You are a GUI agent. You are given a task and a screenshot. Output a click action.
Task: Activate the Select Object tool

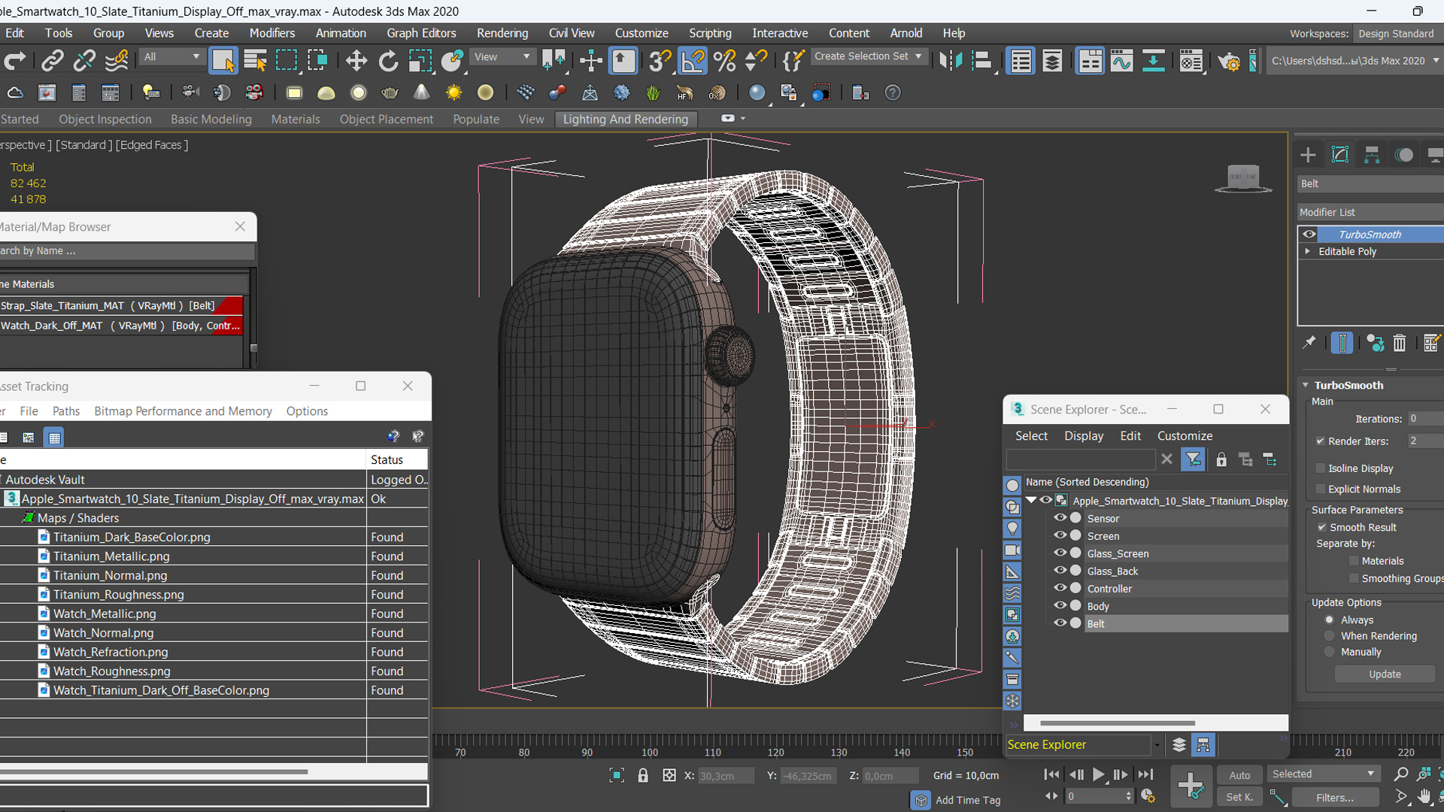click(x=223, y=61)
